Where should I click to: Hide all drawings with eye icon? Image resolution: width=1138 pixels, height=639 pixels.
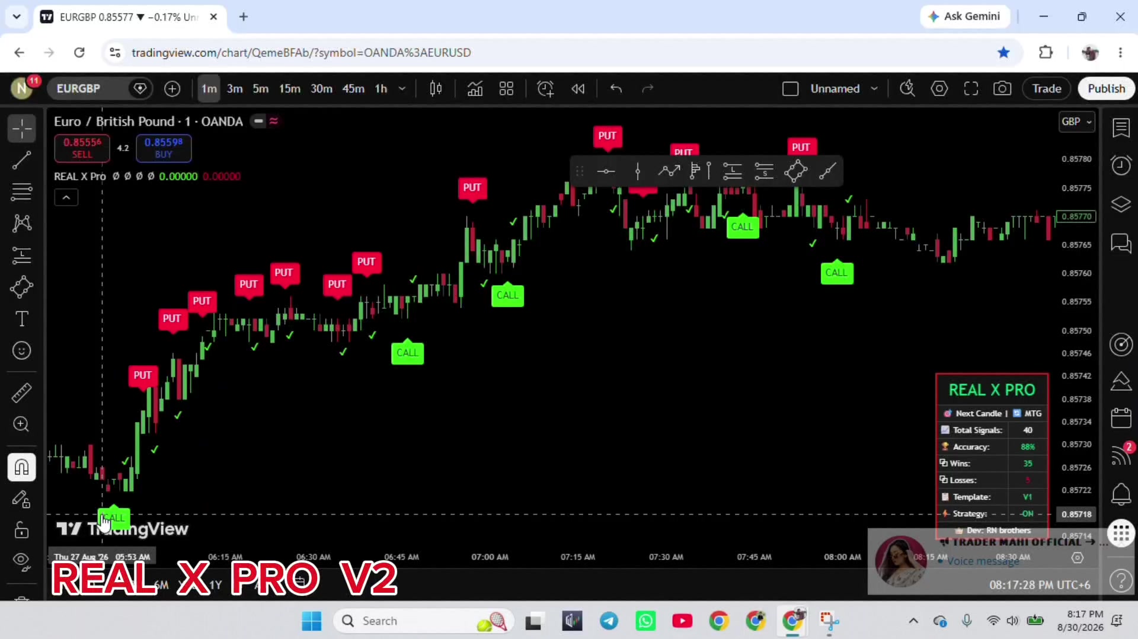click(22, 561)
